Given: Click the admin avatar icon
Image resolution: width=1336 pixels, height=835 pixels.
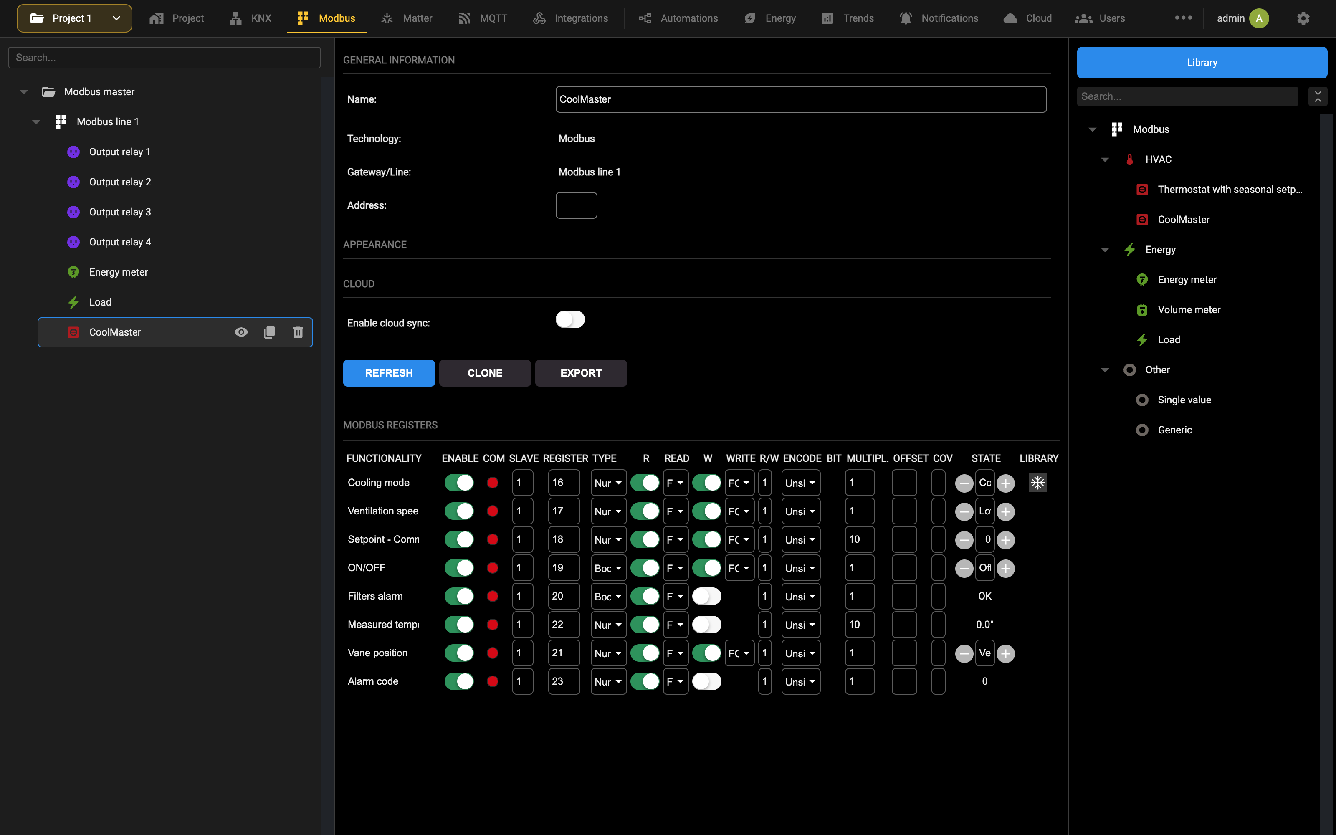Looking at the screenshot, I should pyautogui.click(x=1259, y=18).
